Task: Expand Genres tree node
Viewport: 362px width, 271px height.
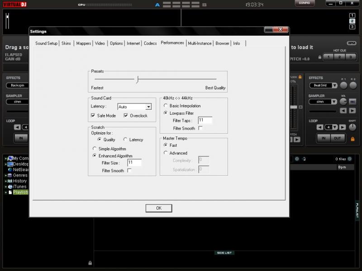Action: pyautogui.click(x=5, y=175)
